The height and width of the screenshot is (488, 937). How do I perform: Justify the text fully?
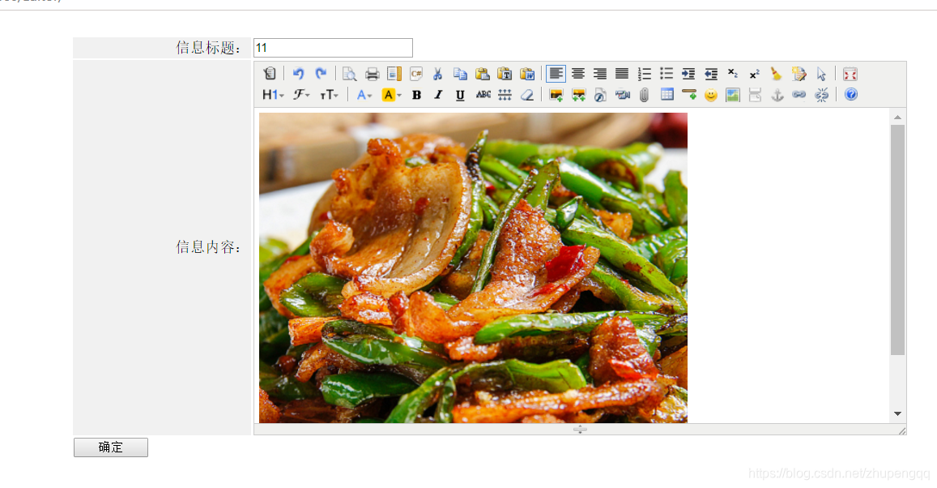coord(622,74)
